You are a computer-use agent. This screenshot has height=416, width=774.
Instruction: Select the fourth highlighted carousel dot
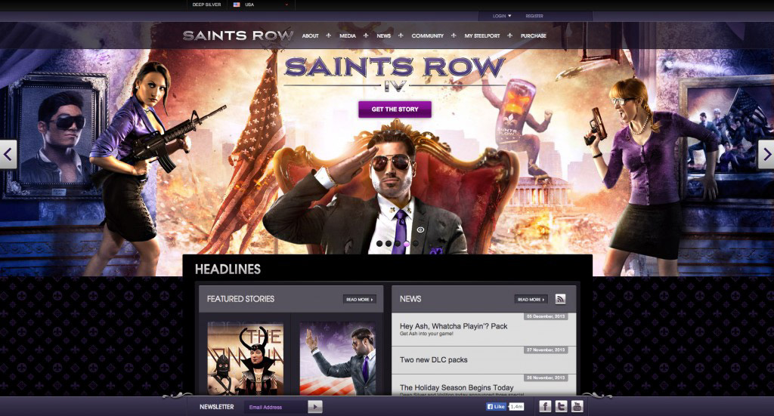(x=406, y=244)
